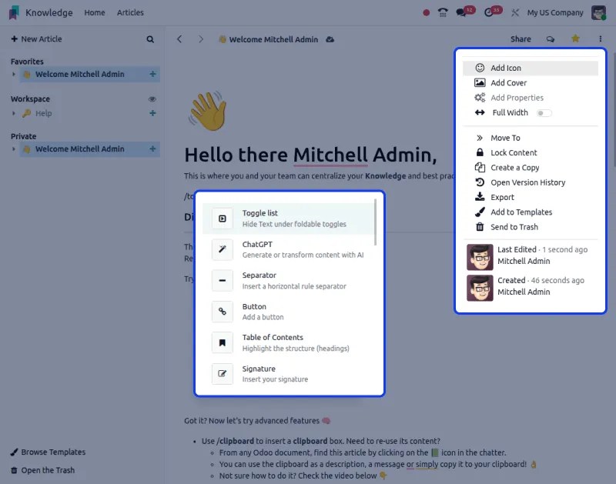Toggle Workspace visibility eye icon

[152, 99]
